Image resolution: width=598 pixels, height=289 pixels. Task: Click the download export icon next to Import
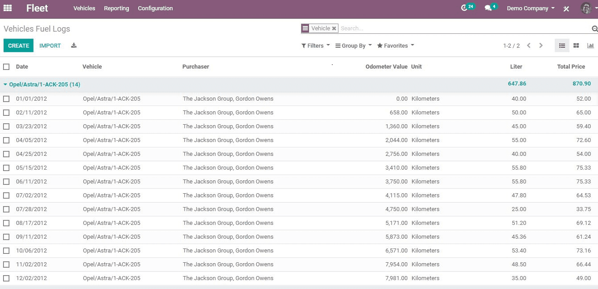click(x=74, y=45)
